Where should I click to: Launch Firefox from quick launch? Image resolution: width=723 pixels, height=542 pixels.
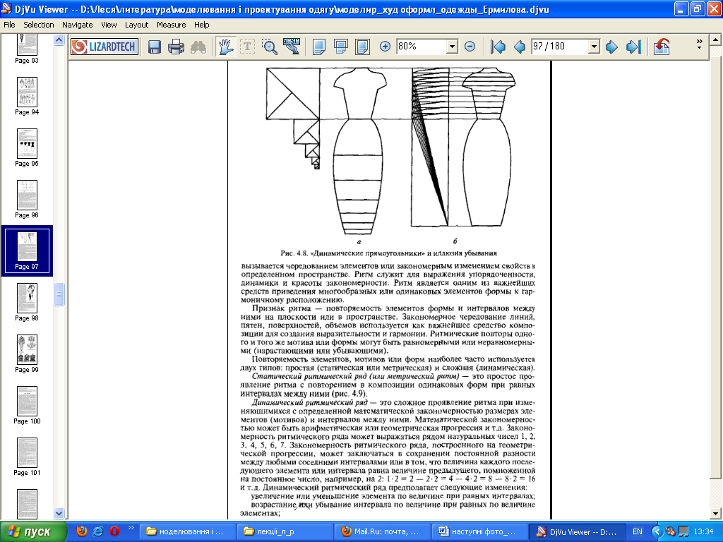pyautogui.click(x=82, y=531)
